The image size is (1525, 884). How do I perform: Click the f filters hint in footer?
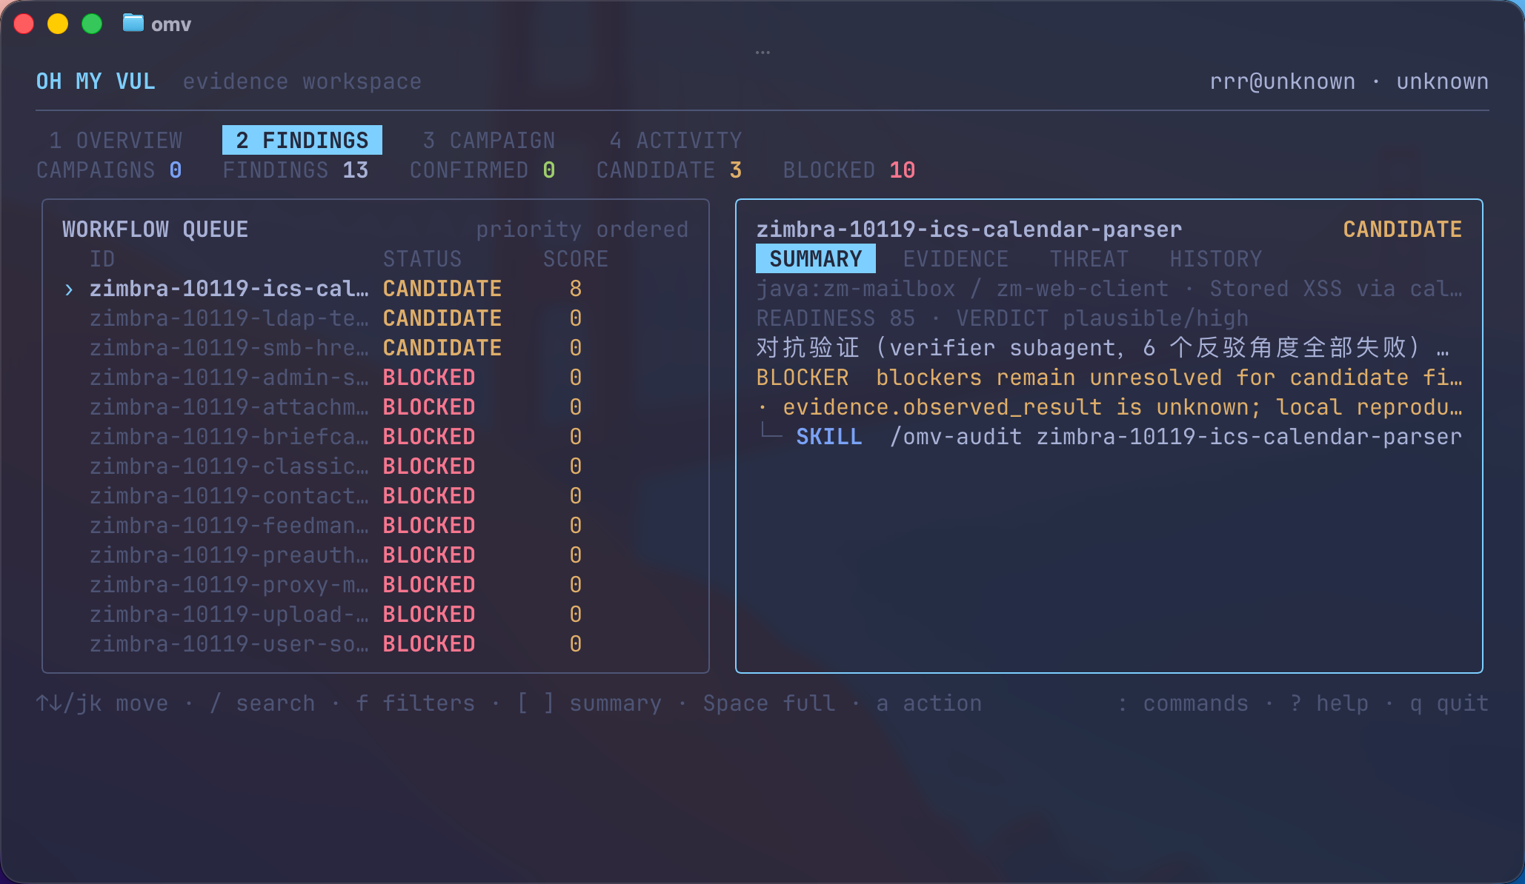(x=416, y=703)
